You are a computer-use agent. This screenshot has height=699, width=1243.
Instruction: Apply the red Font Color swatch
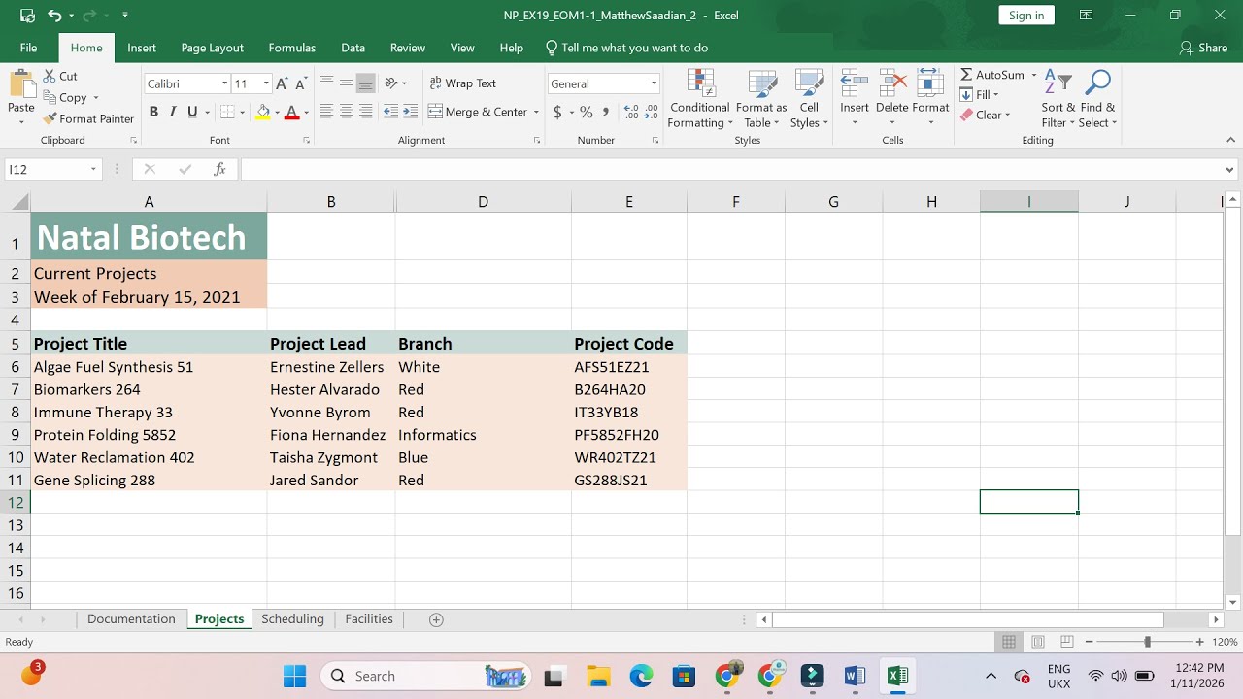tap(291, 113)
